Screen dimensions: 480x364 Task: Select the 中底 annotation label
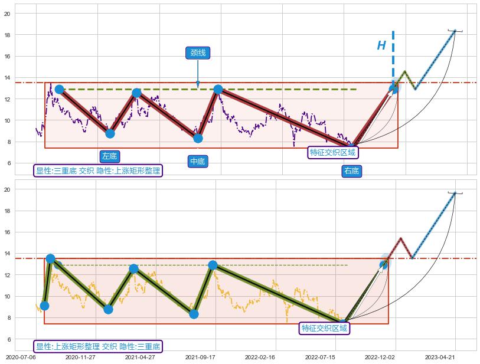[x=198, y=162]
